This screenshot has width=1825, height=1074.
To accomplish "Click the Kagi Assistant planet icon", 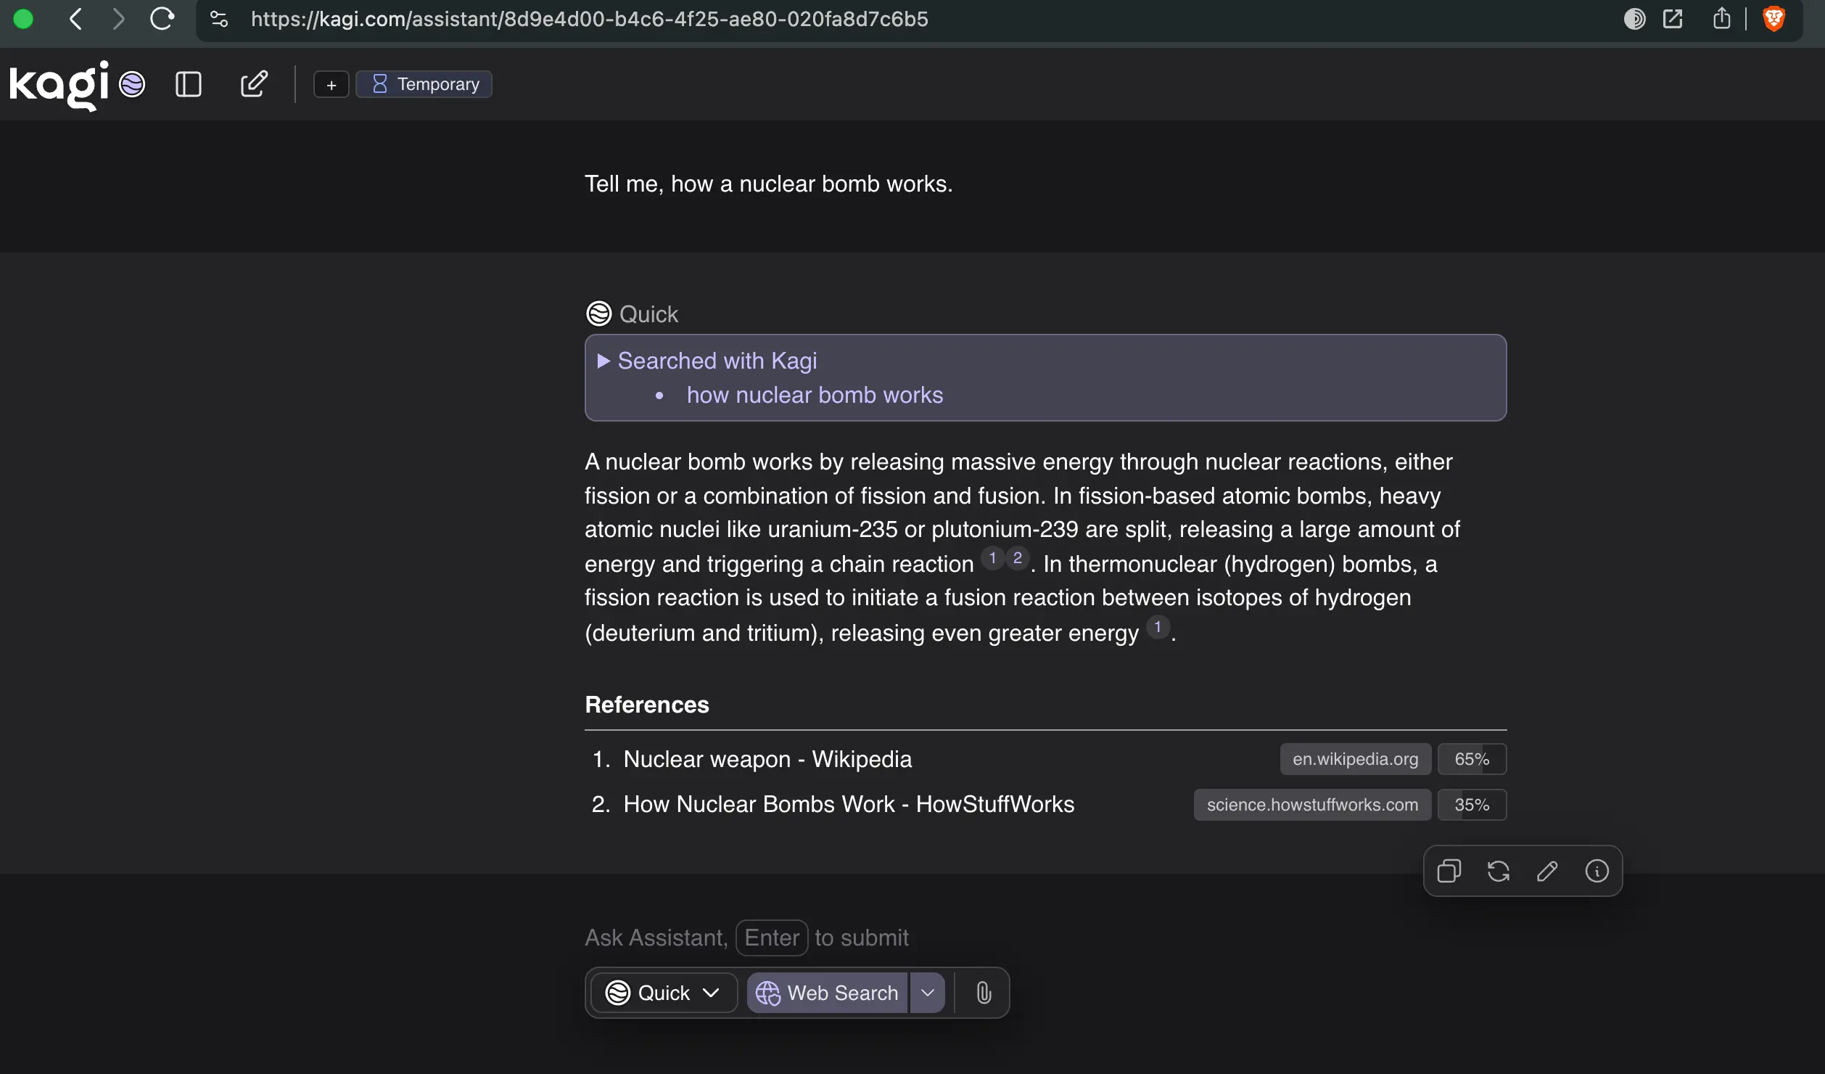I will point(132,84).
